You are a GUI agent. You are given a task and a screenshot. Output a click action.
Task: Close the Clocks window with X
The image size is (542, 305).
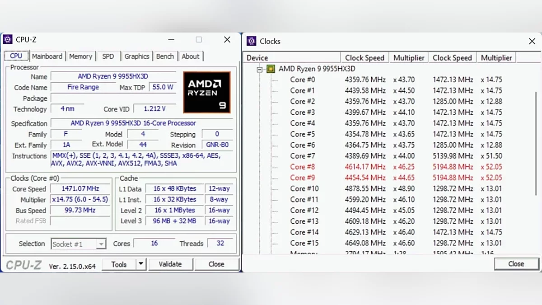532,41
